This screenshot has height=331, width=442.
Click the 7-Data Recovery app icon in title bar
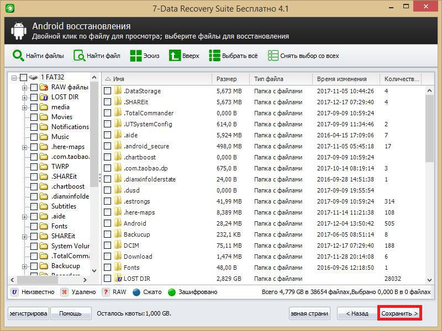click(10, 8)
